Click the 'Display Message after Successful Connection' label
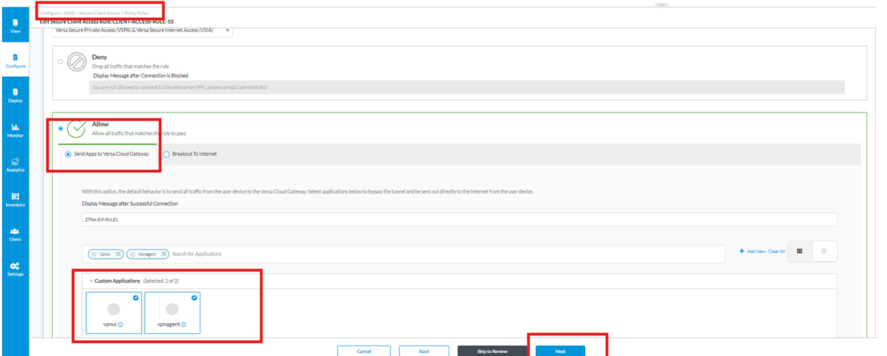Screen dimensions: 887x356 pos(130,204)
